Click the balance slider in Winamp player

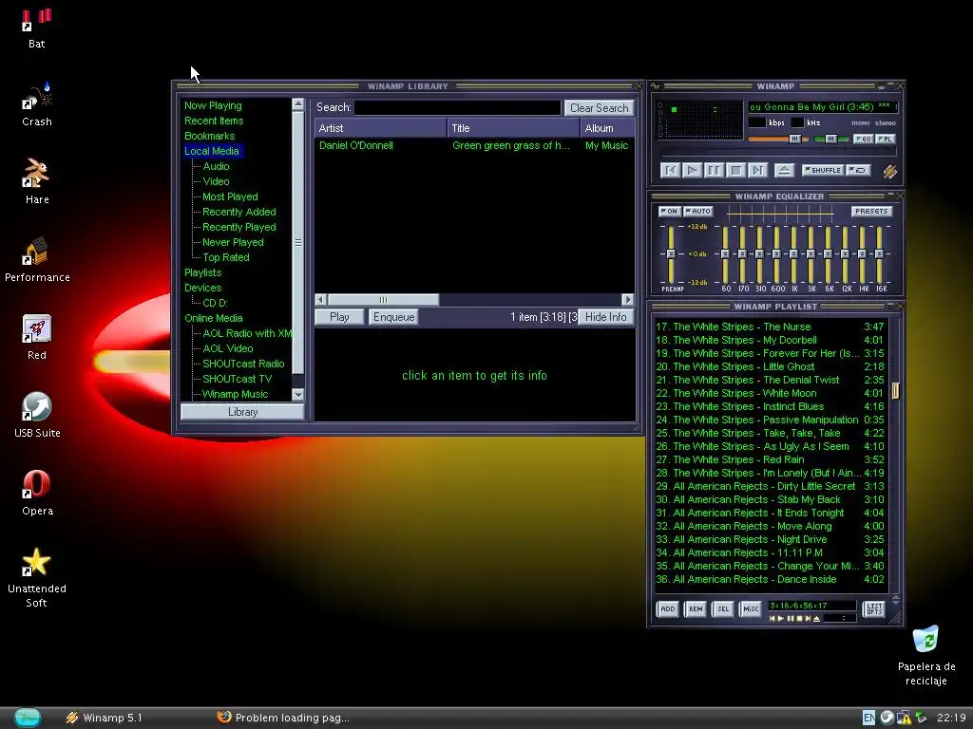tap(830, 139)
